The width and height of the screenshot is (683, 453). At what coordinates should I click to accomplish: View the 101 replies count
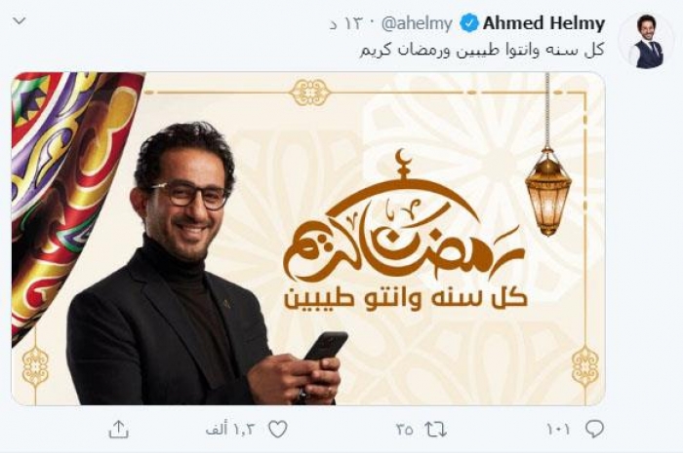point(558,430)
